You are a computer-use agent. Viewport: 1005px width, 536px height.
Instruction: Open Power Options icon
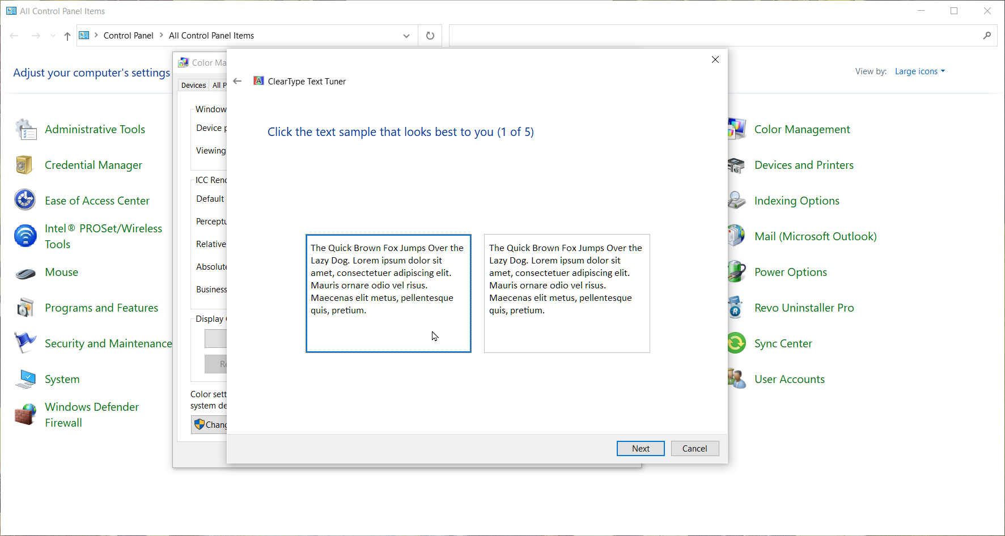tap(737, 272)
